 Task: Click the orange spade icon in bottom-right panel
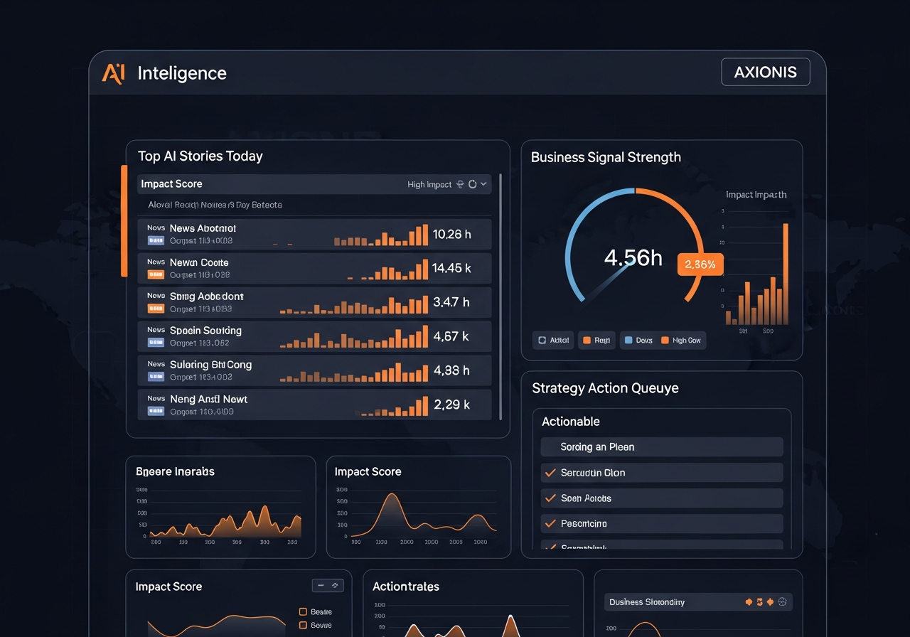click(x=749, y=602)
